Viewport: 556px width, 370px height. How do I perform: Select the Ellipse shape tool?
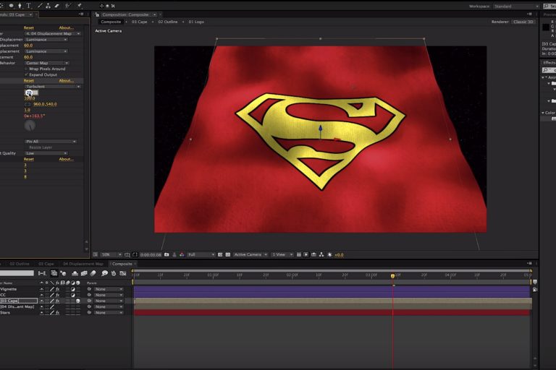[12, 6]
